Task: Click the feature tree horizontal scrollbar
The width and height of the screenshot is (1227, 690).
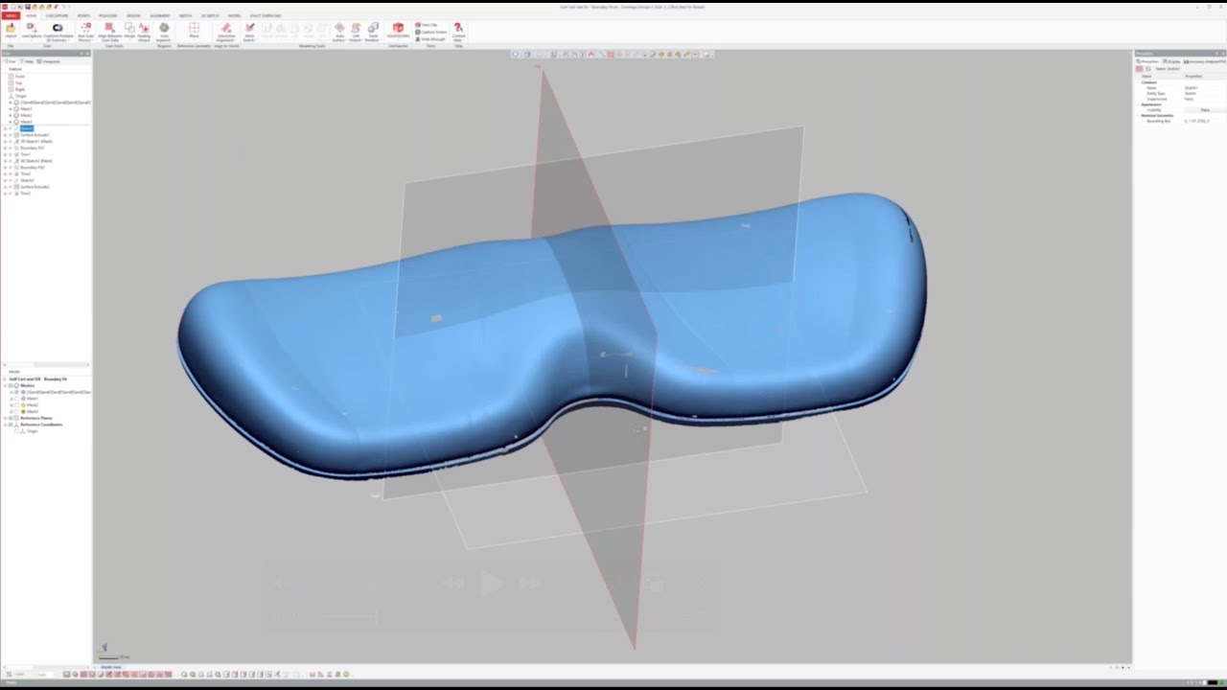Action: (46, 365)
